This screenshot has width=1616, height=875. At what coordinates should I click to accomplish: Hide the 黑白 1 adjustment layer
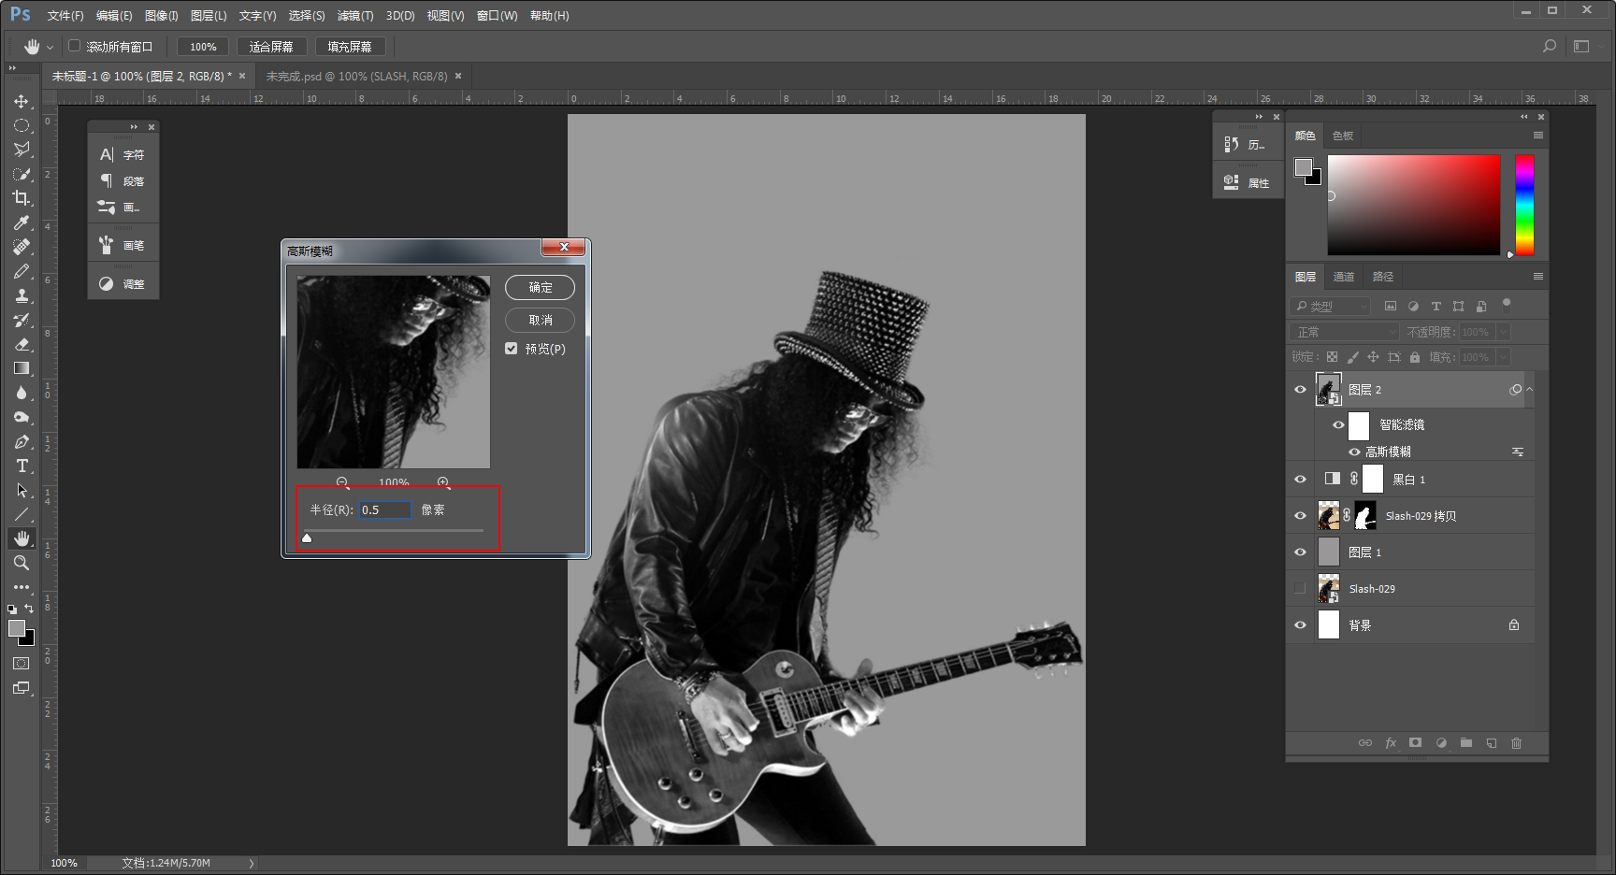[1300, 480]
